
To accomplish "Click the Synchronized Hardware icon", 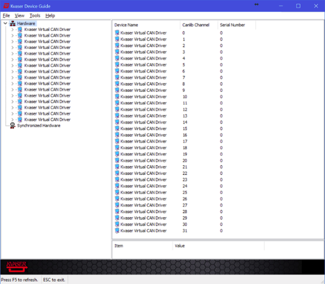I will pyautogui.click(x=13, y=125).
